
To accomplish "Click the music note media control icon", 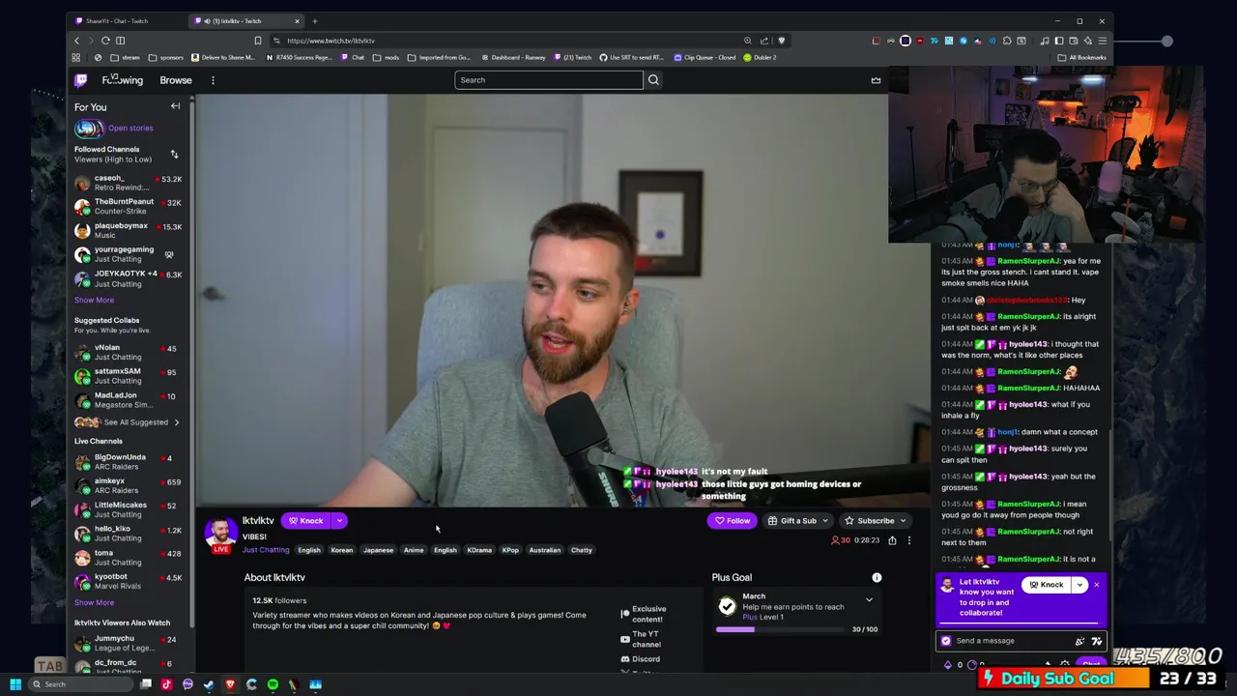I will click(x=1044, y=41).
